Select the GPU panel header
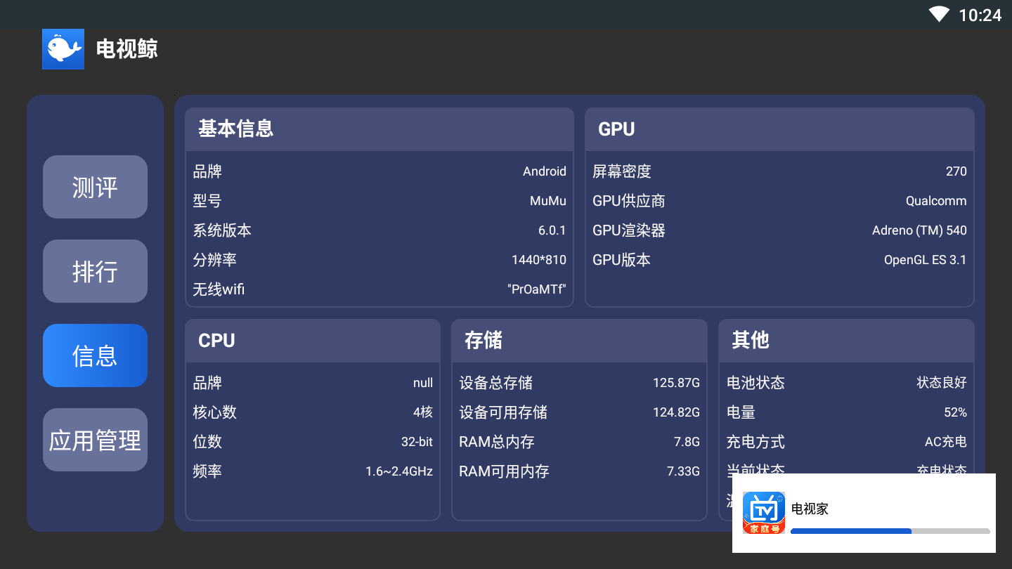 779,129
